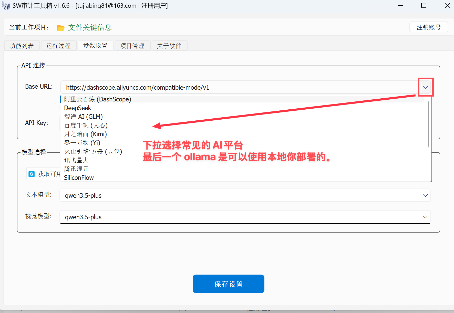Image resolution: width=454 pixels, height=313 pixels.
Task: Select DeepSeek from the platform list
Action: click(78, 108)
